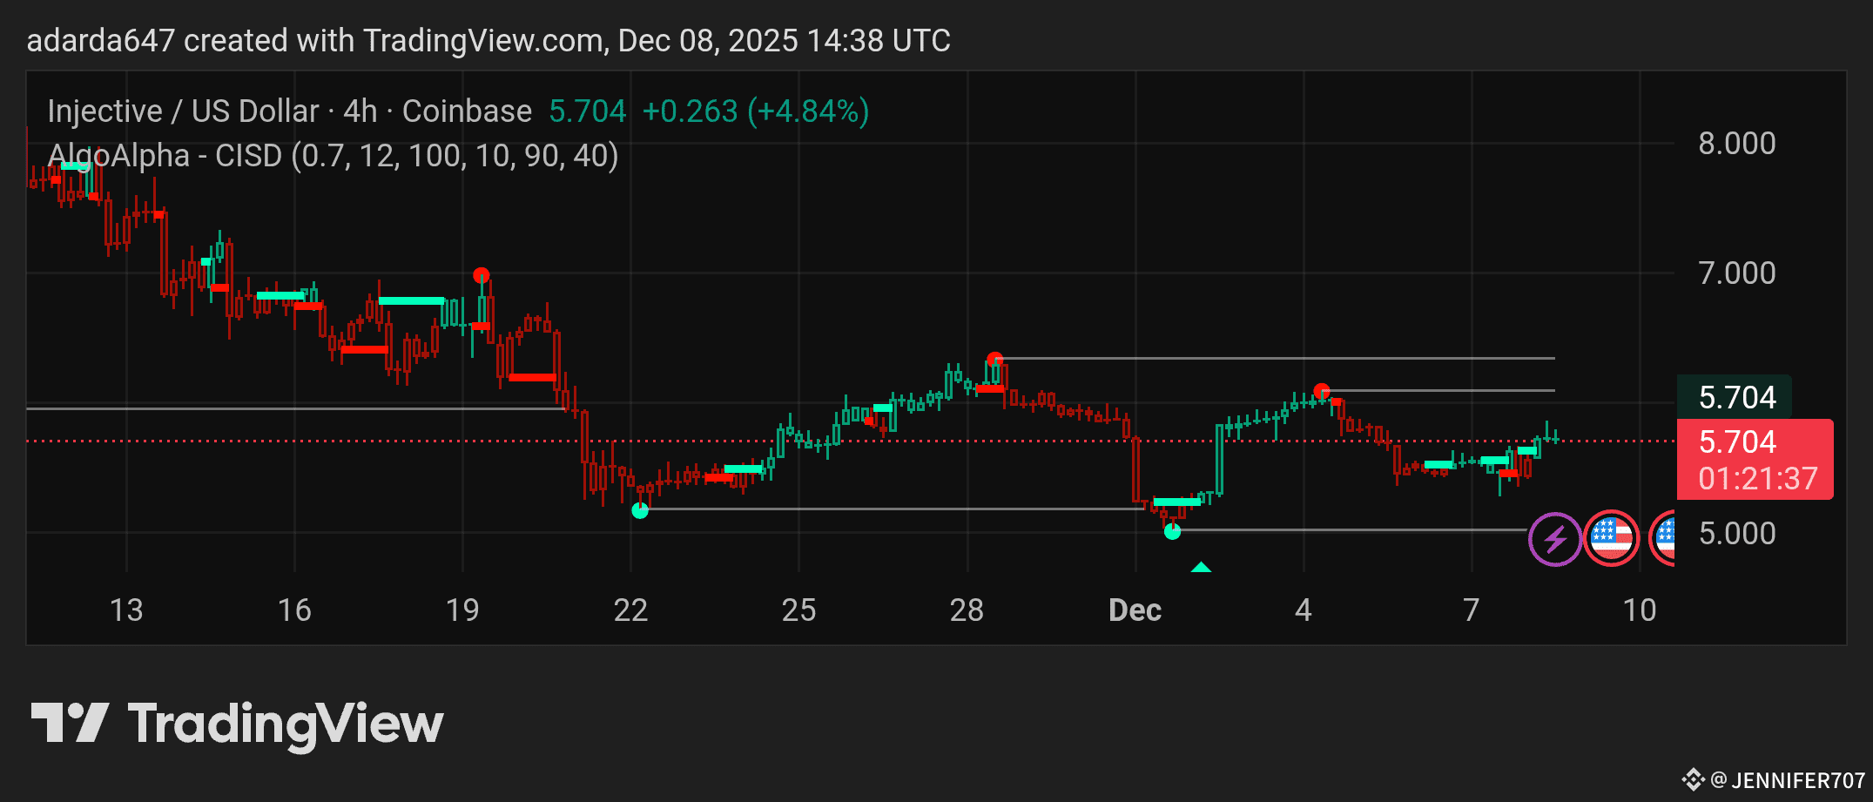Click the red swing-high dot near Dec 4
Viewport: 1873px width, 802px height.
tap(1322, 391)
